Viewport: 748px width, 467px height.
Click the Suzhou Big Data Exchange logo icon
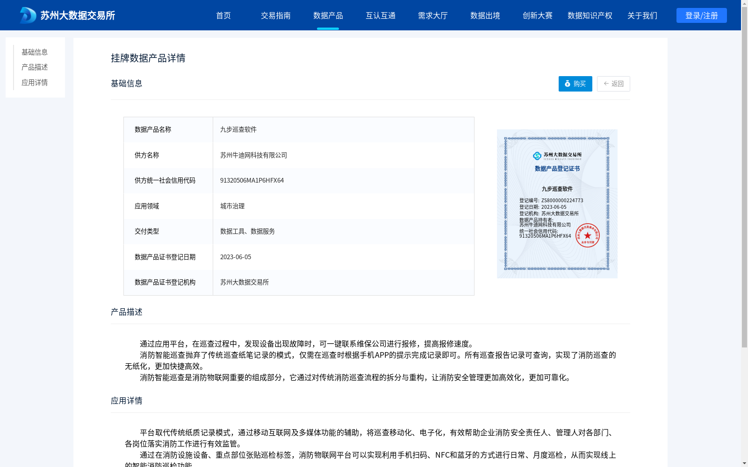tap(28, 15)
